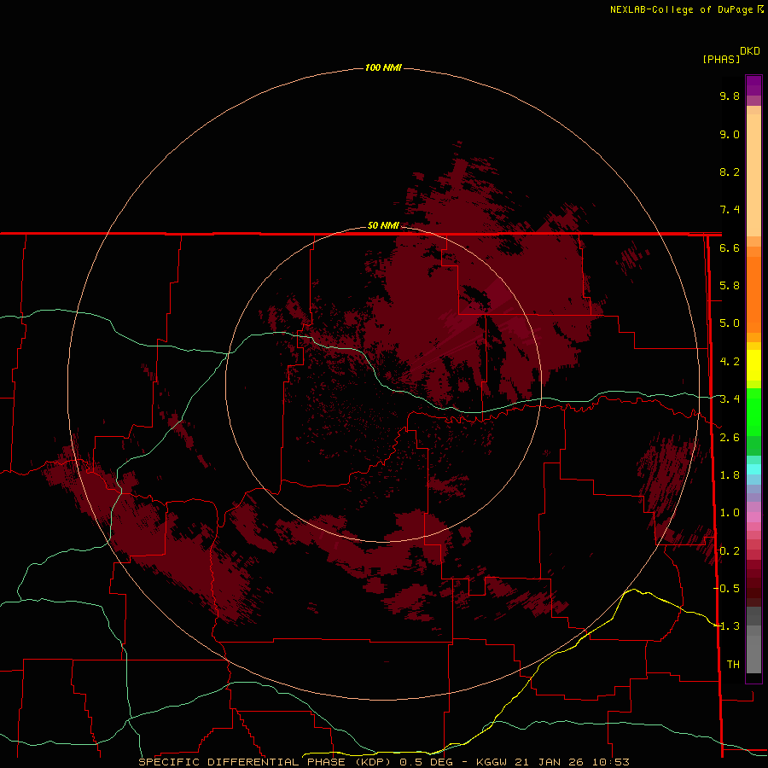Click the 50 NMI range ring label
Viewport: 768px width, 768px height.
(383, 225)
